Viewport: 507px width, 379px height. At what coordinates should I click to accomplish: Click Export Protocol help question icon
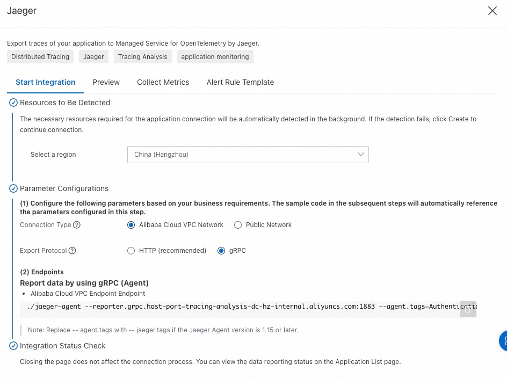(x=73, y=251)
